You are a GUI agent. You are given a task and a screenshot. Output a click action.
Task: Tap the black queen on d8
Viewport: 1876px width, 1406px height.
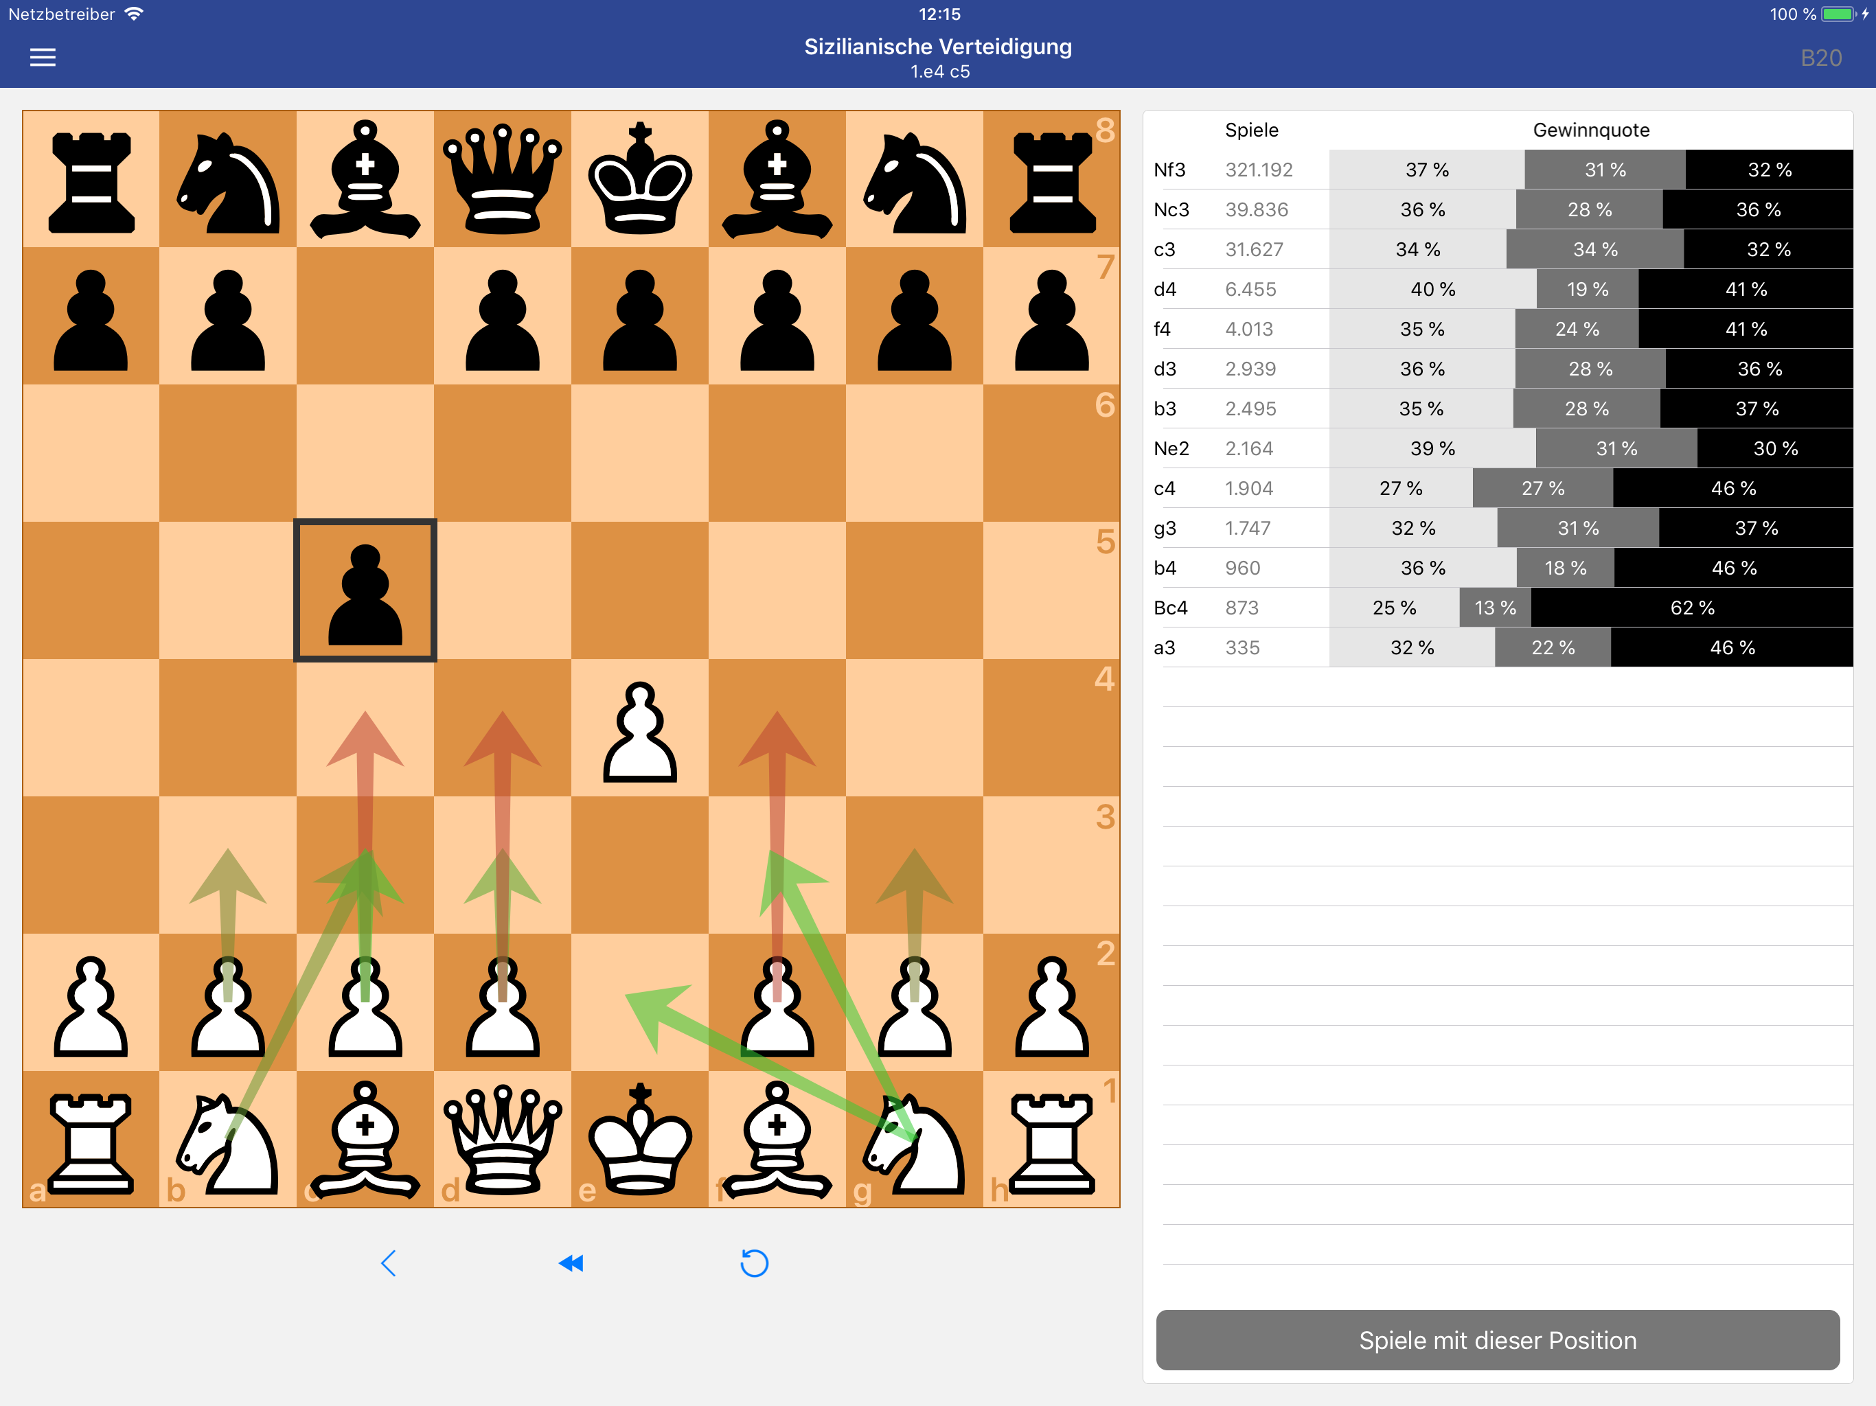coord(502,180)
